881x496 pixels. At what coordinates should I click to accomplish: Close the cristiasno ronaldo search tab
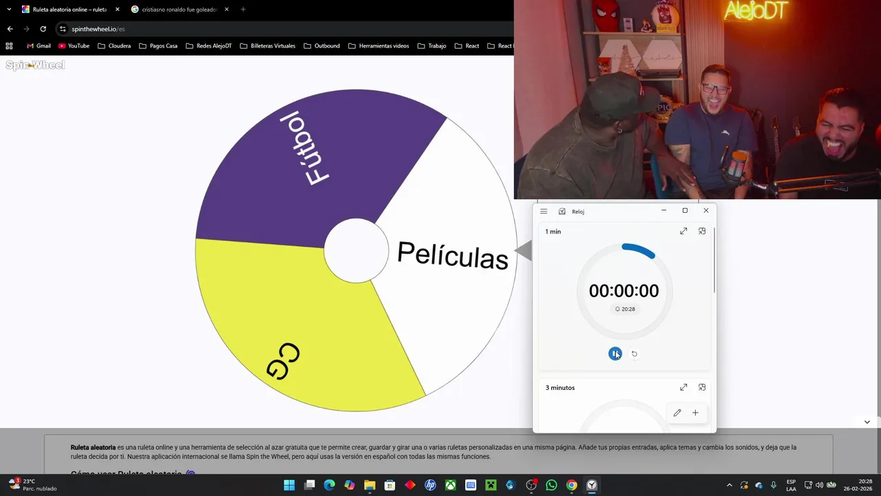(226, 10)
